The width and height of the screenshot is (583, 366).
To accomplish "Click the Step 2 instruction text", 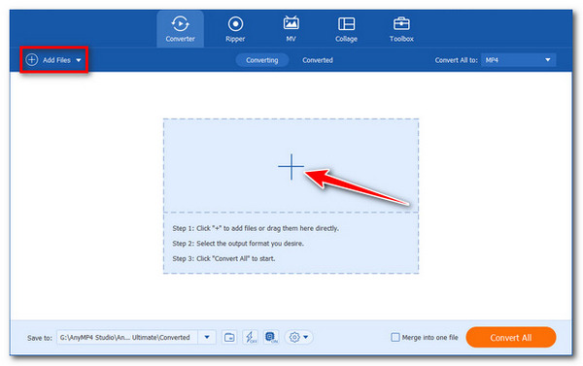I will pos(238,244).
